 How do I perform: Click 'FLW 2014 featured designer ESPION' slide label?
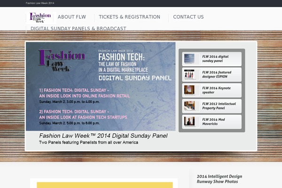coord(217,74)
